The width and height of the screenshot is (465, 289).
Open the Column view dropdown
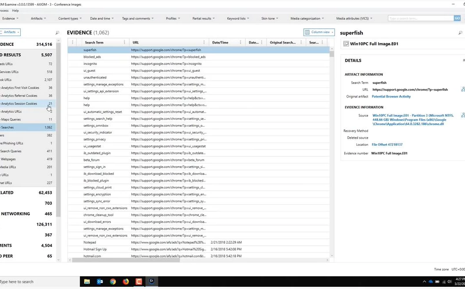pos(319,32)
